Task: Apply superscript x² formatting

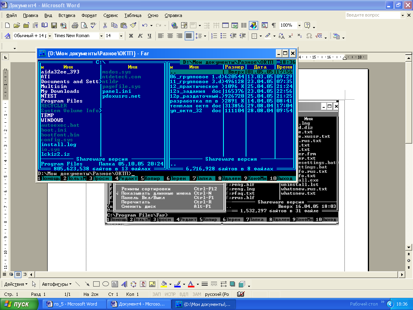Action: [290, 36]
